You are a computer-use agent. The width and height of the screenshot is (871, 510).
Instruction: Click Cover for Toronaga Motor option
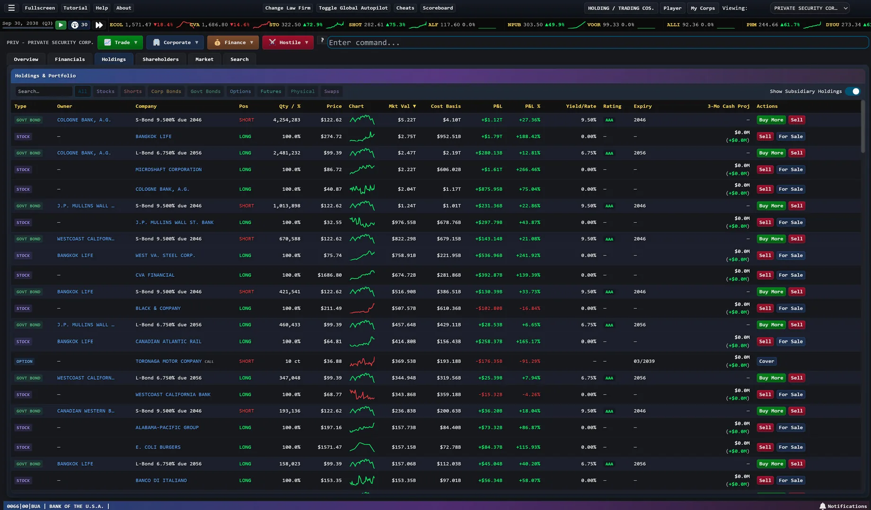pyautogui.click(x=766, y=361)
